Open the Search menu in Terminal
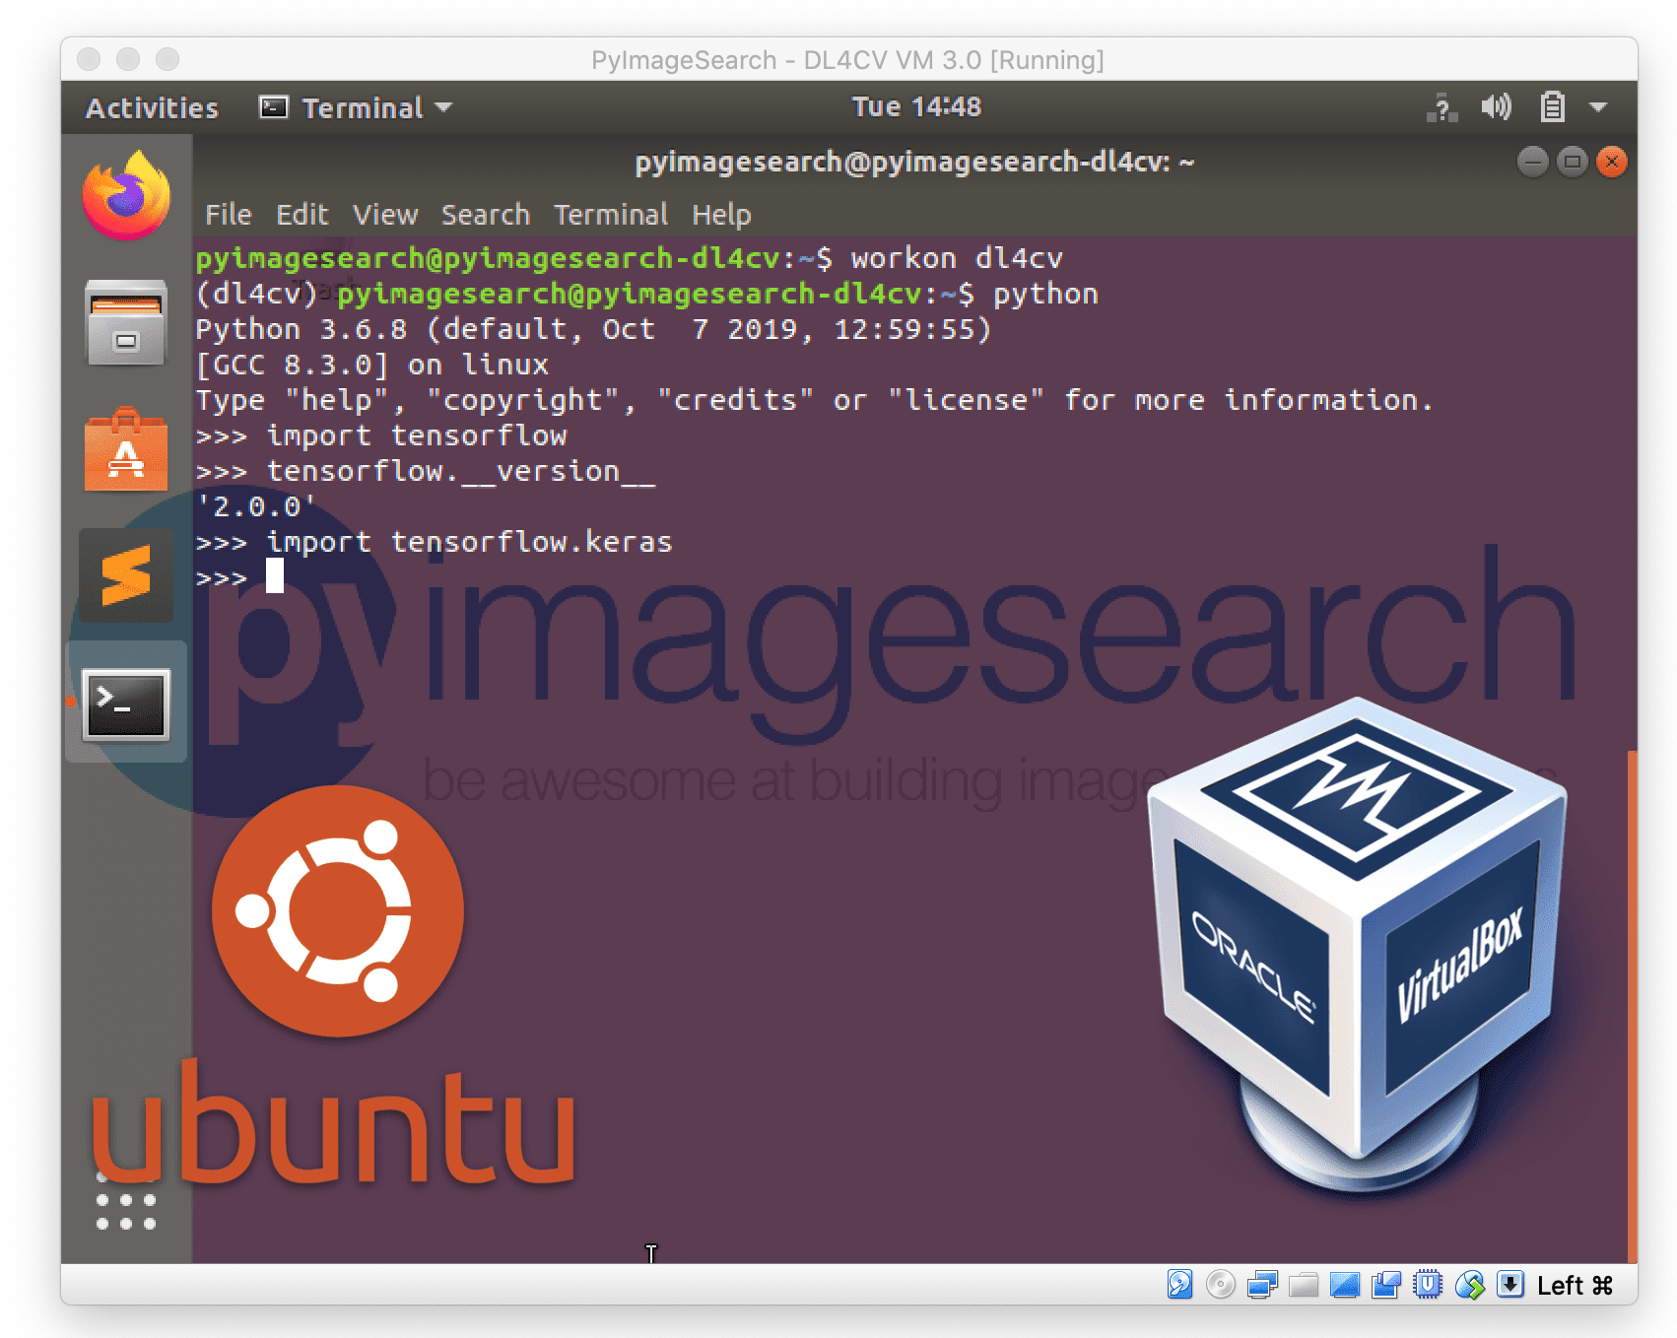Viewport: 1677px width, 1338px height. click(485, 215)
